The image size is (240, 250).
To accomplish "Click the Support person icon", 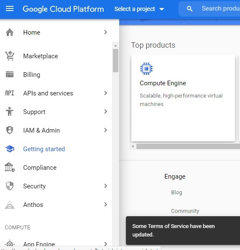I will [x=10, y=111].
